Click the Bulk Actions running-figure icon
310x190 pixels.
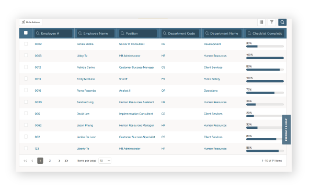click(x=24, y=22)
